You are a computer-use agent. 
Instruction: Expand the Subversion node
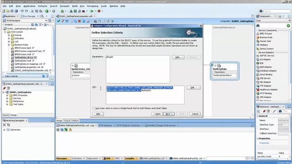pos(4,130)
